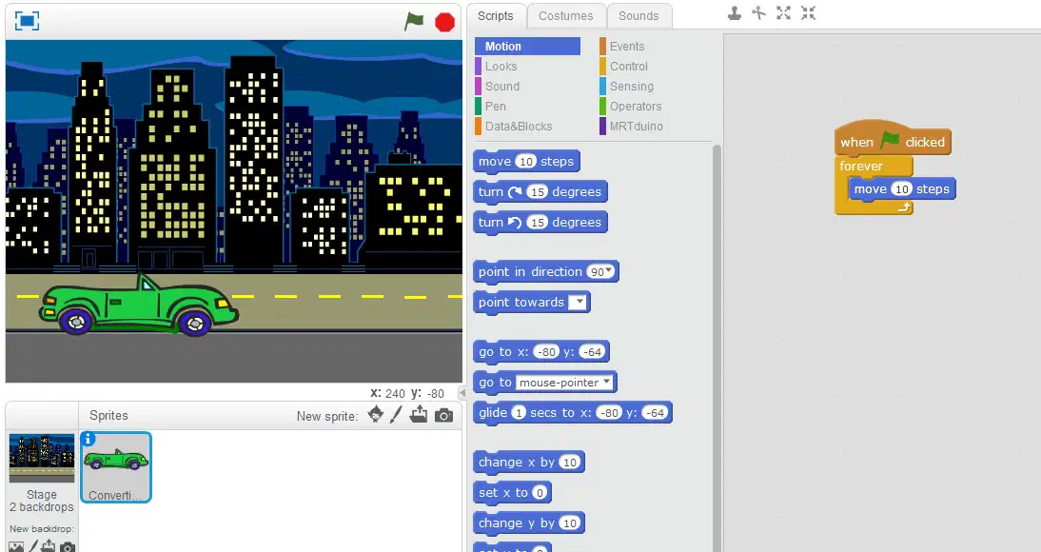Edit steps value in script move block
The image size is (1041, 552).
(901, 189)
